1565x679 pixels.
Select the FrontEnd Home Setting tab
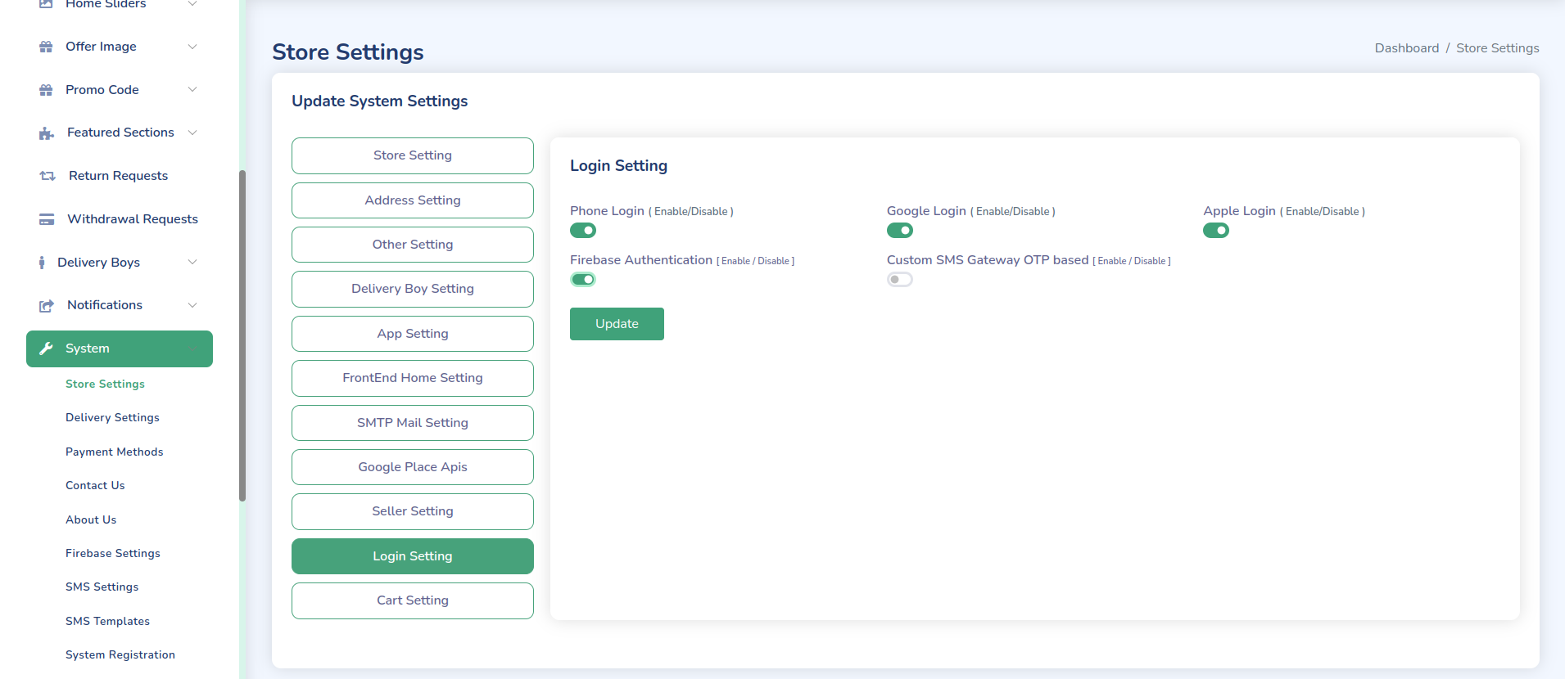[413, 378]
